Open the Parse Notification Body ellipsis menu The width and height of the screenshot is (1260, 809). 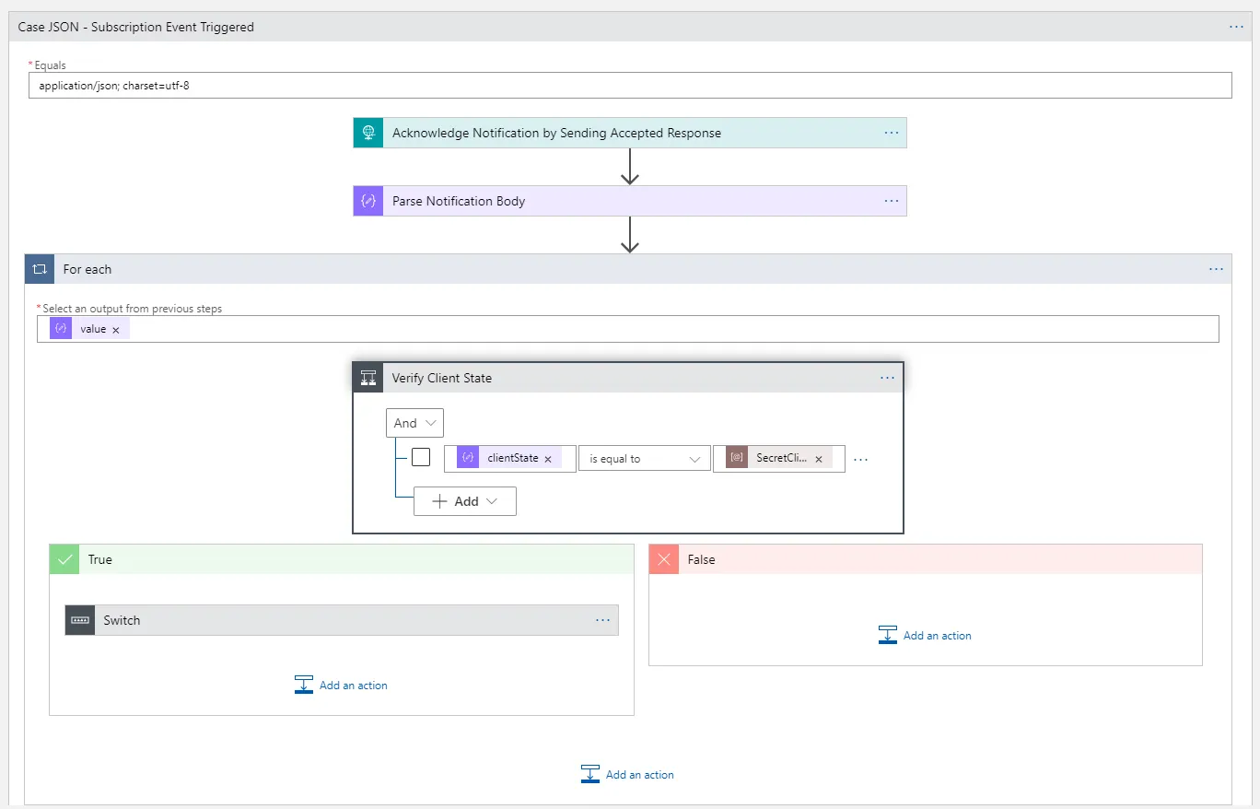[892, 201]
